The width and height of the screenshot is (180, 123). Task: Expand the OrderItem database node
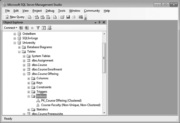pos(15,34)
